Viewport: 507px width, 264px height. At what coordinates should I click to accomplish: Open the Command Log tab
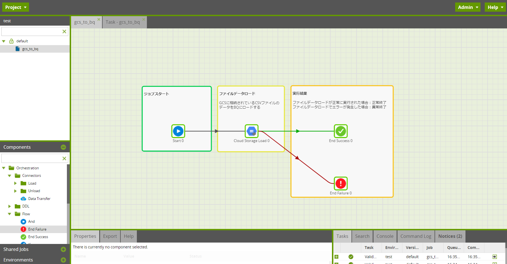click(416, 236)
